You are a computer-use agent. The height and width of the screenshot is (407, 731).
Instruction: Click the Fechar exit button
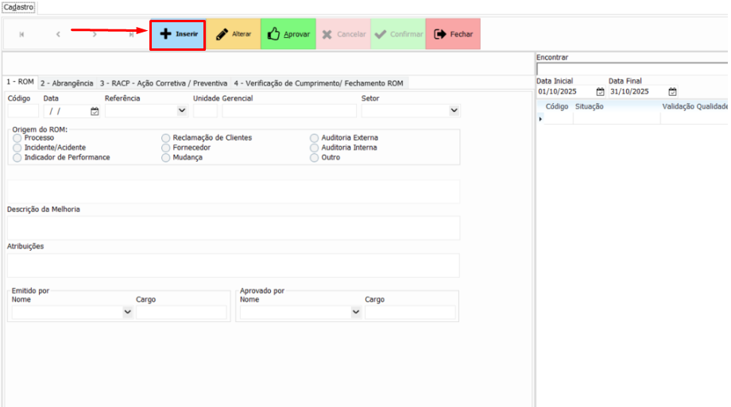(453, 35)
